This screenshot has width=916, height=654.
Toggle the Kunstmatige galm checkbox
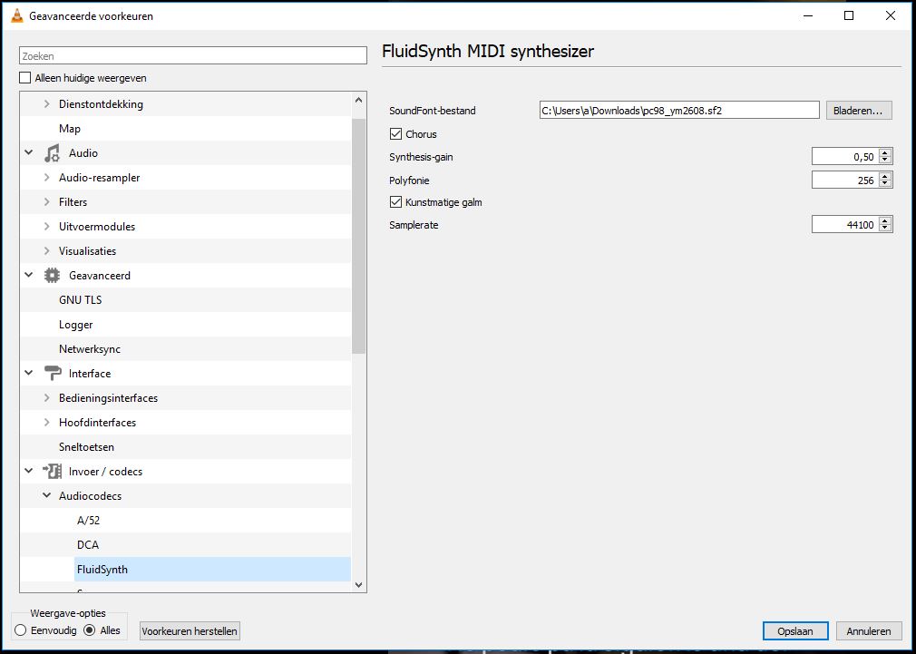pos(395,202)
